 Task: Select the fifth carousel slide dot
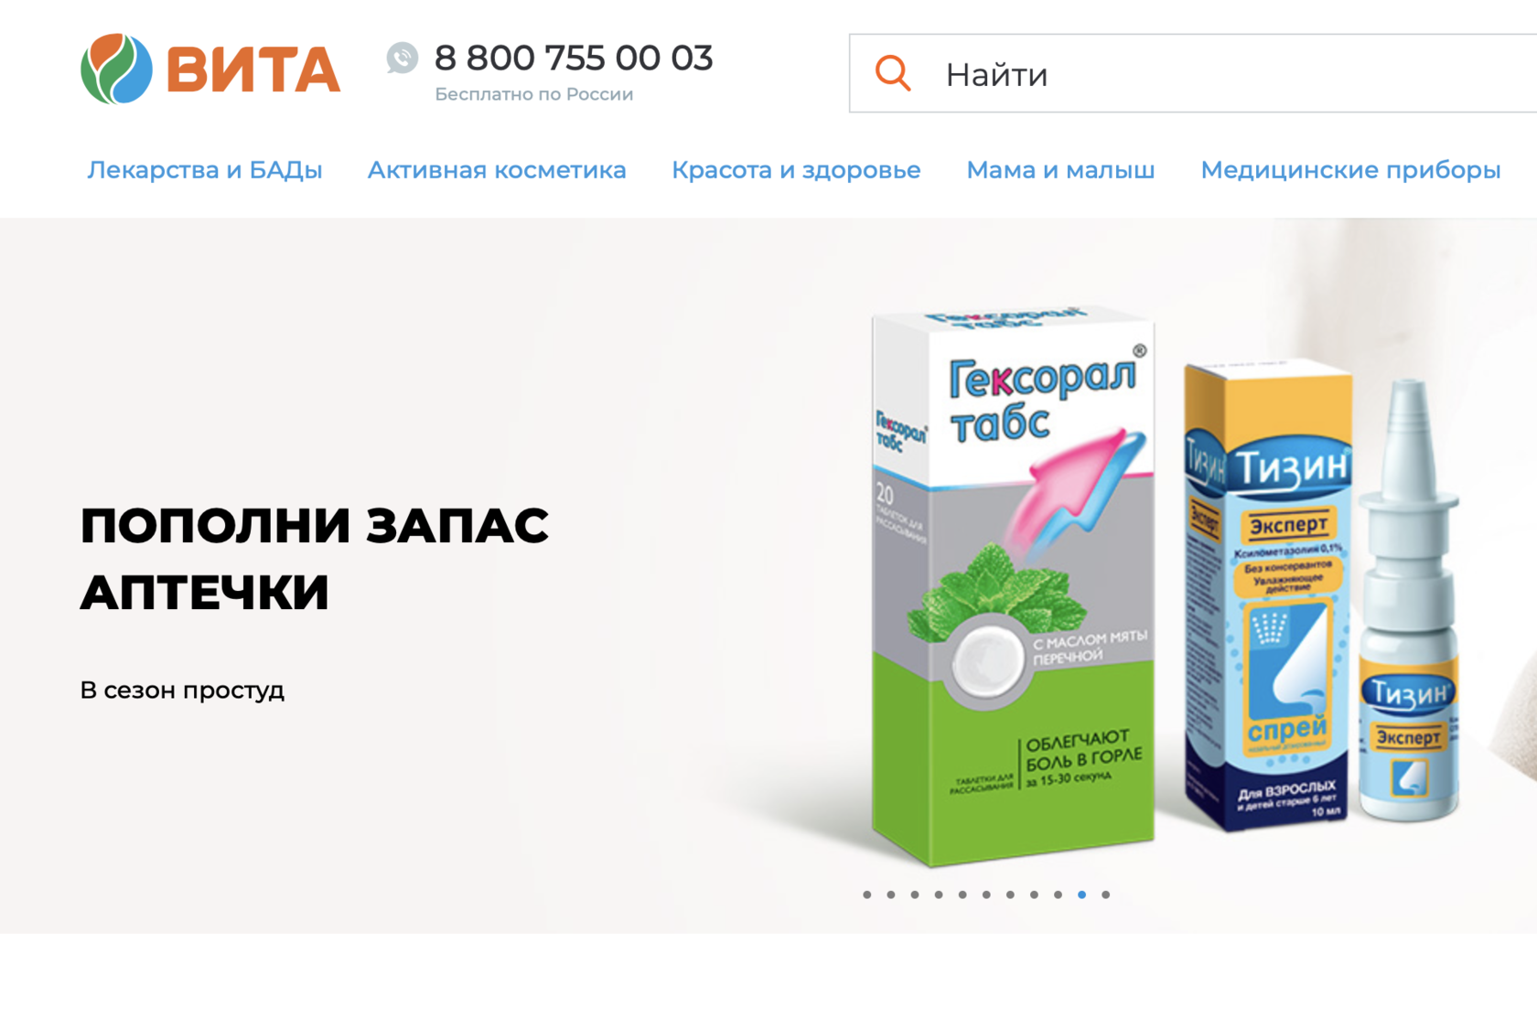[x=962, y=895]
